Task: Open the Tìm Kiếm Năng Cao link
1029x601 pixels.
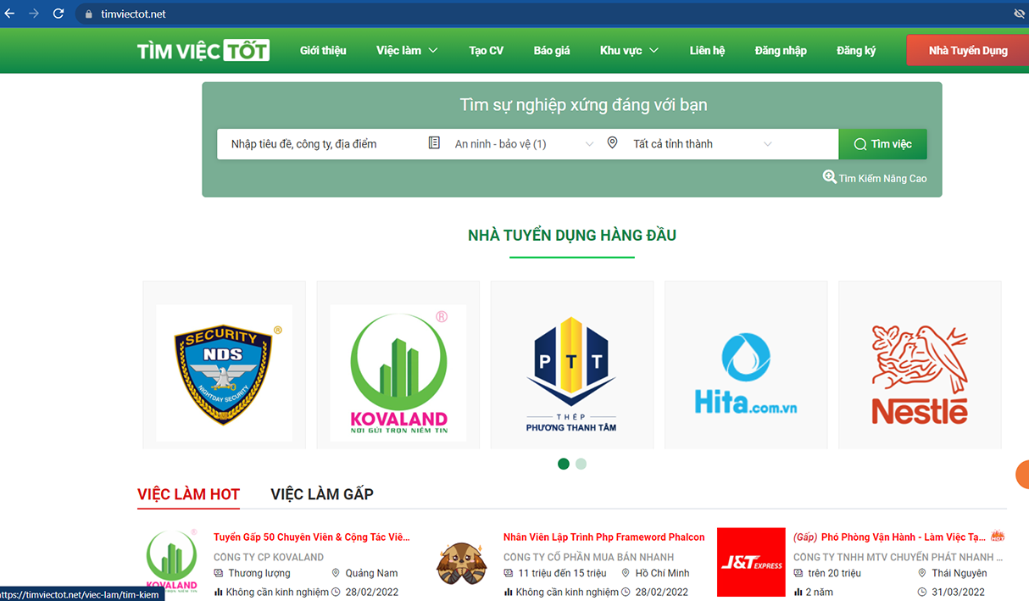Action: pyautogui.click(x=882, y=178)
